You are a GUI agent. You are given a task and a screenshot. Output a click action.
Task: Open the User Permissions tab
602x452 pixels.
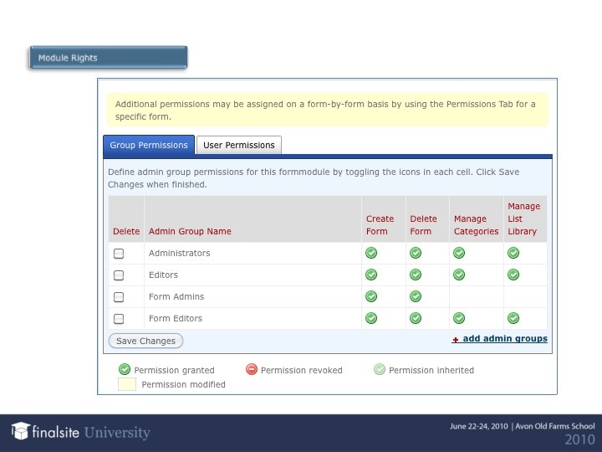[239, 146]
